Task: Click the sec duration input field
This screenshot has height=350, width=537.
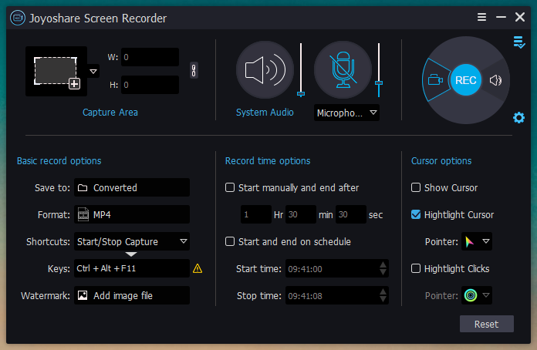Action: (x=351, y=214)
